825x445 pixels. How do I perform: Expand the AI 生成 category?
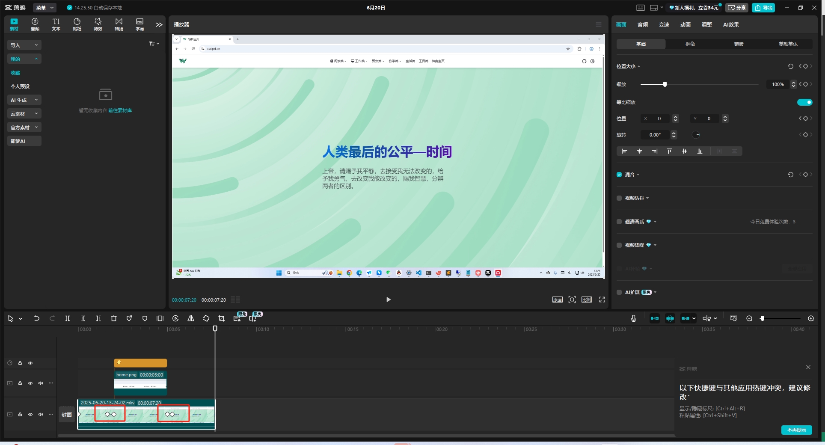pyautogui.click(x=24, y=100)
